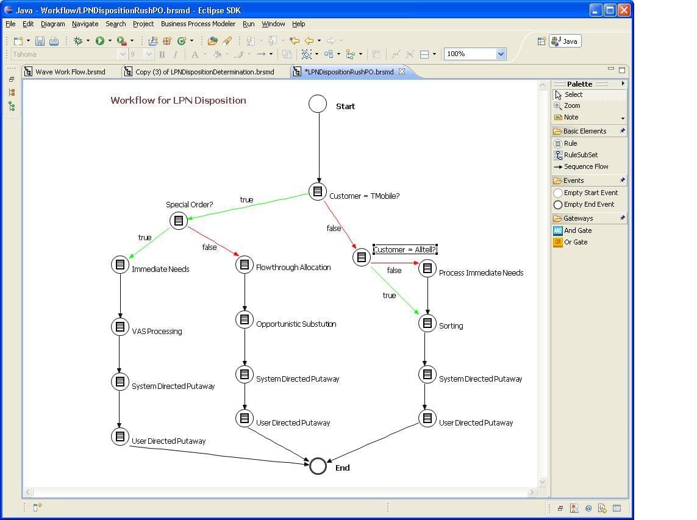Click the Start event node
Screen dimensions: 697x520
click(317, 104)
